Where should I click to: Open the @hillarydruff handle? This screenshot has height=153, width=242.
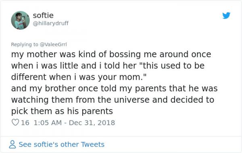point(51,23)
